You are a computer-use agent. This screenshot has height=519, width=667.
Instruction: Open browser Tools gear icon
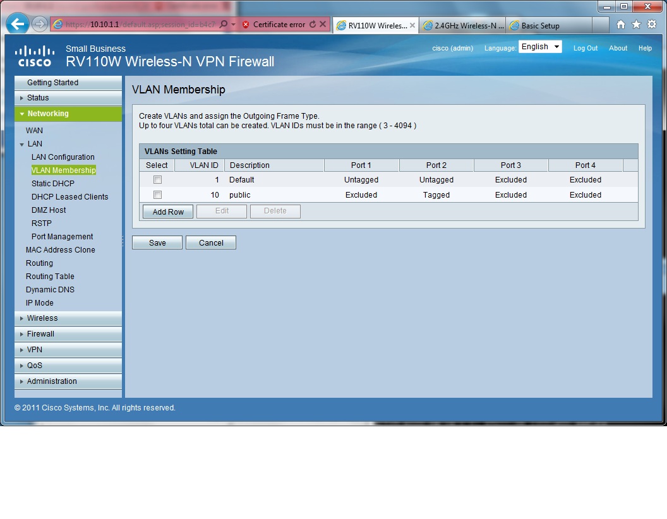(652, 24)
